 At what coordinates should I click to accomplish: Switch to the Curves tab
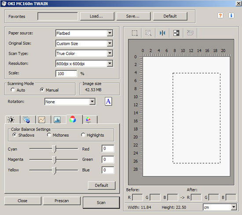[x=42, y=120]
